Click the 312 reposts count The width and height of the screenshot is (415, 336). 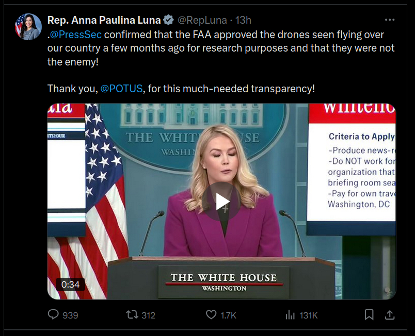(148, 315)
